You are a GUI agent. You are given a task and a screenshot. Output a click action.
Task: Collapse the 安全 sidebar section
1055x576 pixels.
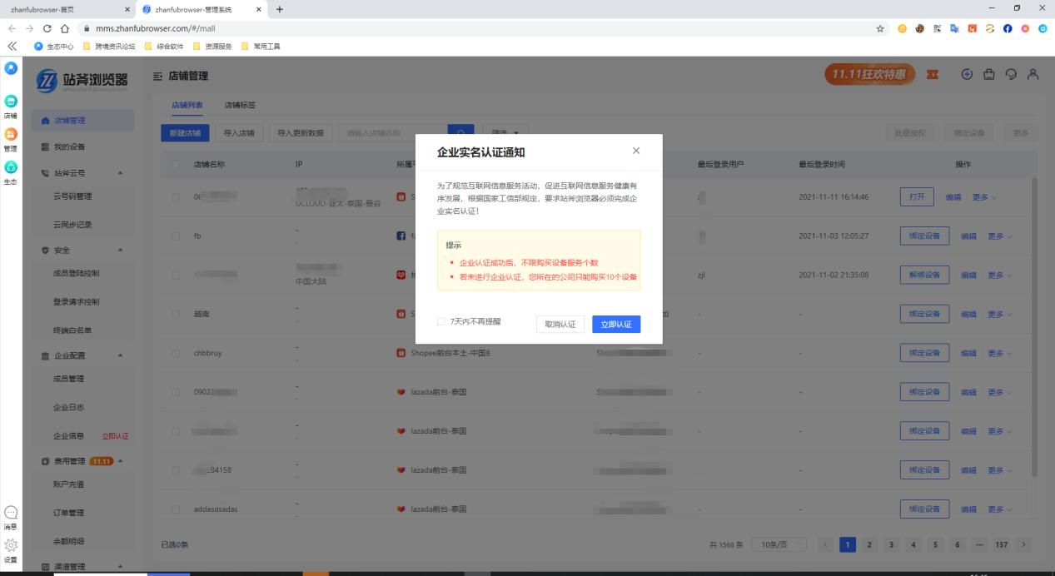(120, 250)
